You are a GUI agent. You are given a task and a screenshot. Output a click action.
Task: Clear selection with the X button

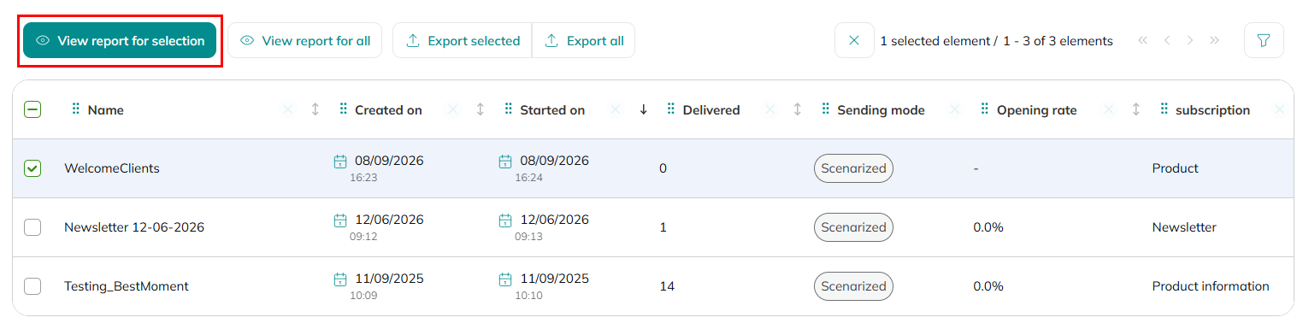pos(854,40)
